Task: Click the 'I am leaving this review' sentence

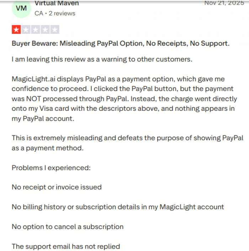Action: 102,59
